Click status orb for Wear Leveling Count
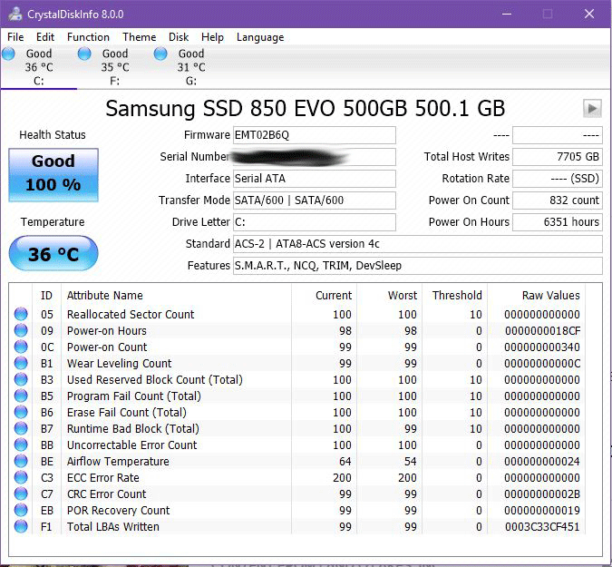 pos(21,363)
